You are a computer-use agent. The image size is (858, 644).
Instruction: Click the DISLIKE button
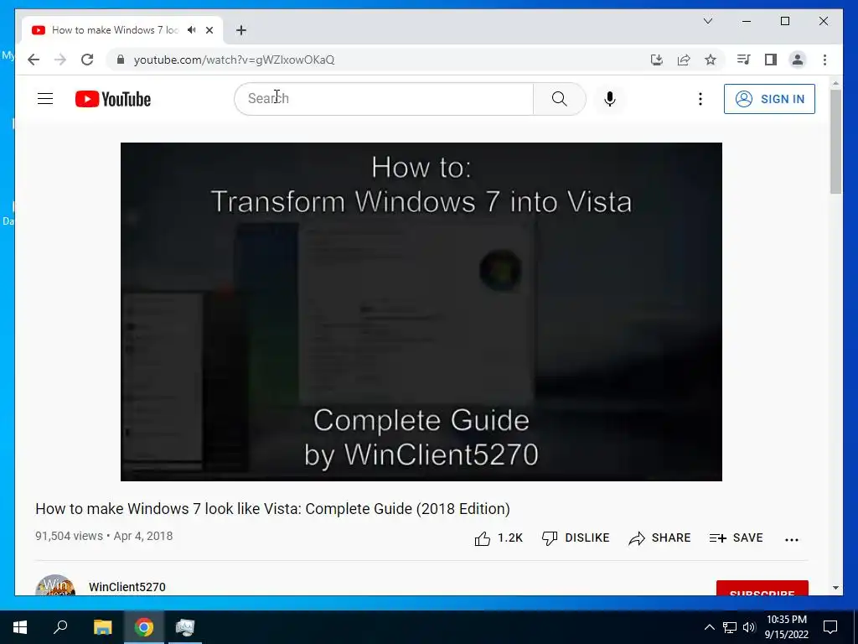[576, 538]
